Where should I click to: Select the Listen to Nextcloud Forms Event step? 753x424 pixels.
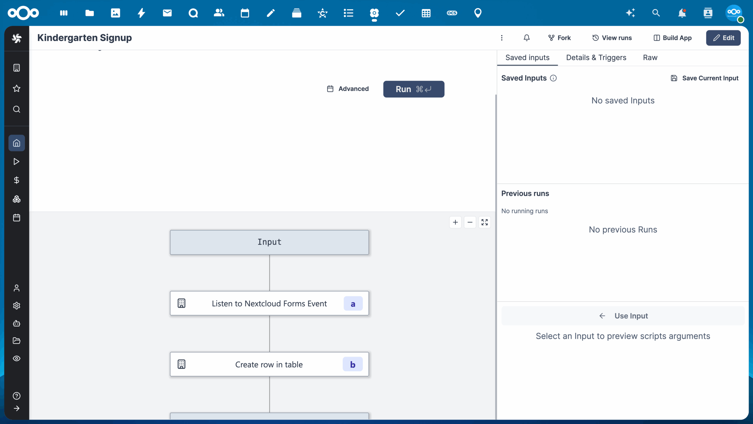coord(269,303)
